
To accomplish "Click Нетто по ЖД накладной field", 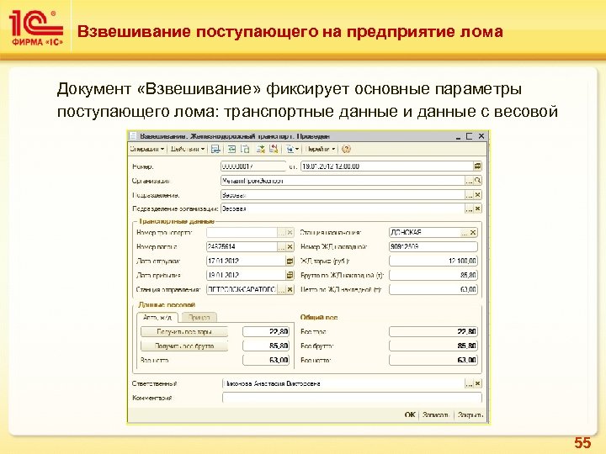I will pyautogui.click(x=433, y=289).
